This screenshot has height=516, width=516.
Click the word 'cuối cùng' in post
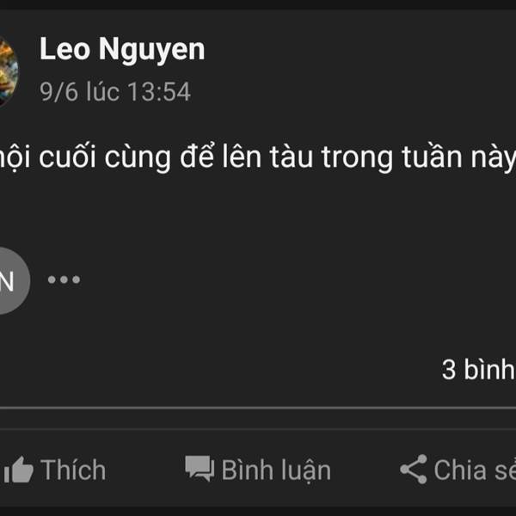point(105,157)
